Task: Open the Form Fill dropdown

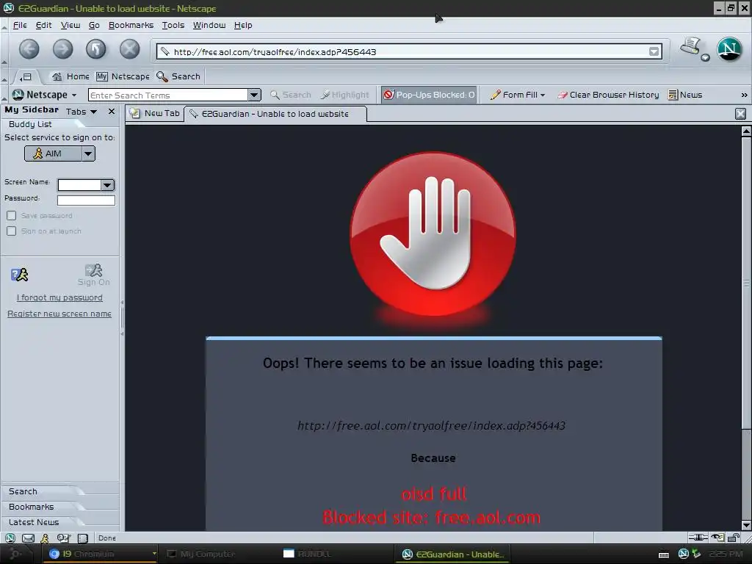Action: 518,95
